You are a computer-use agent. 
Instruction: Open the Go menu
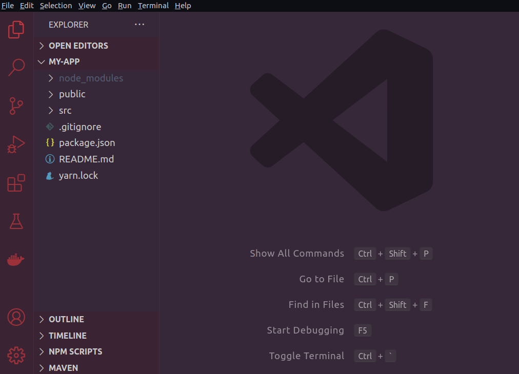(107, 6)
